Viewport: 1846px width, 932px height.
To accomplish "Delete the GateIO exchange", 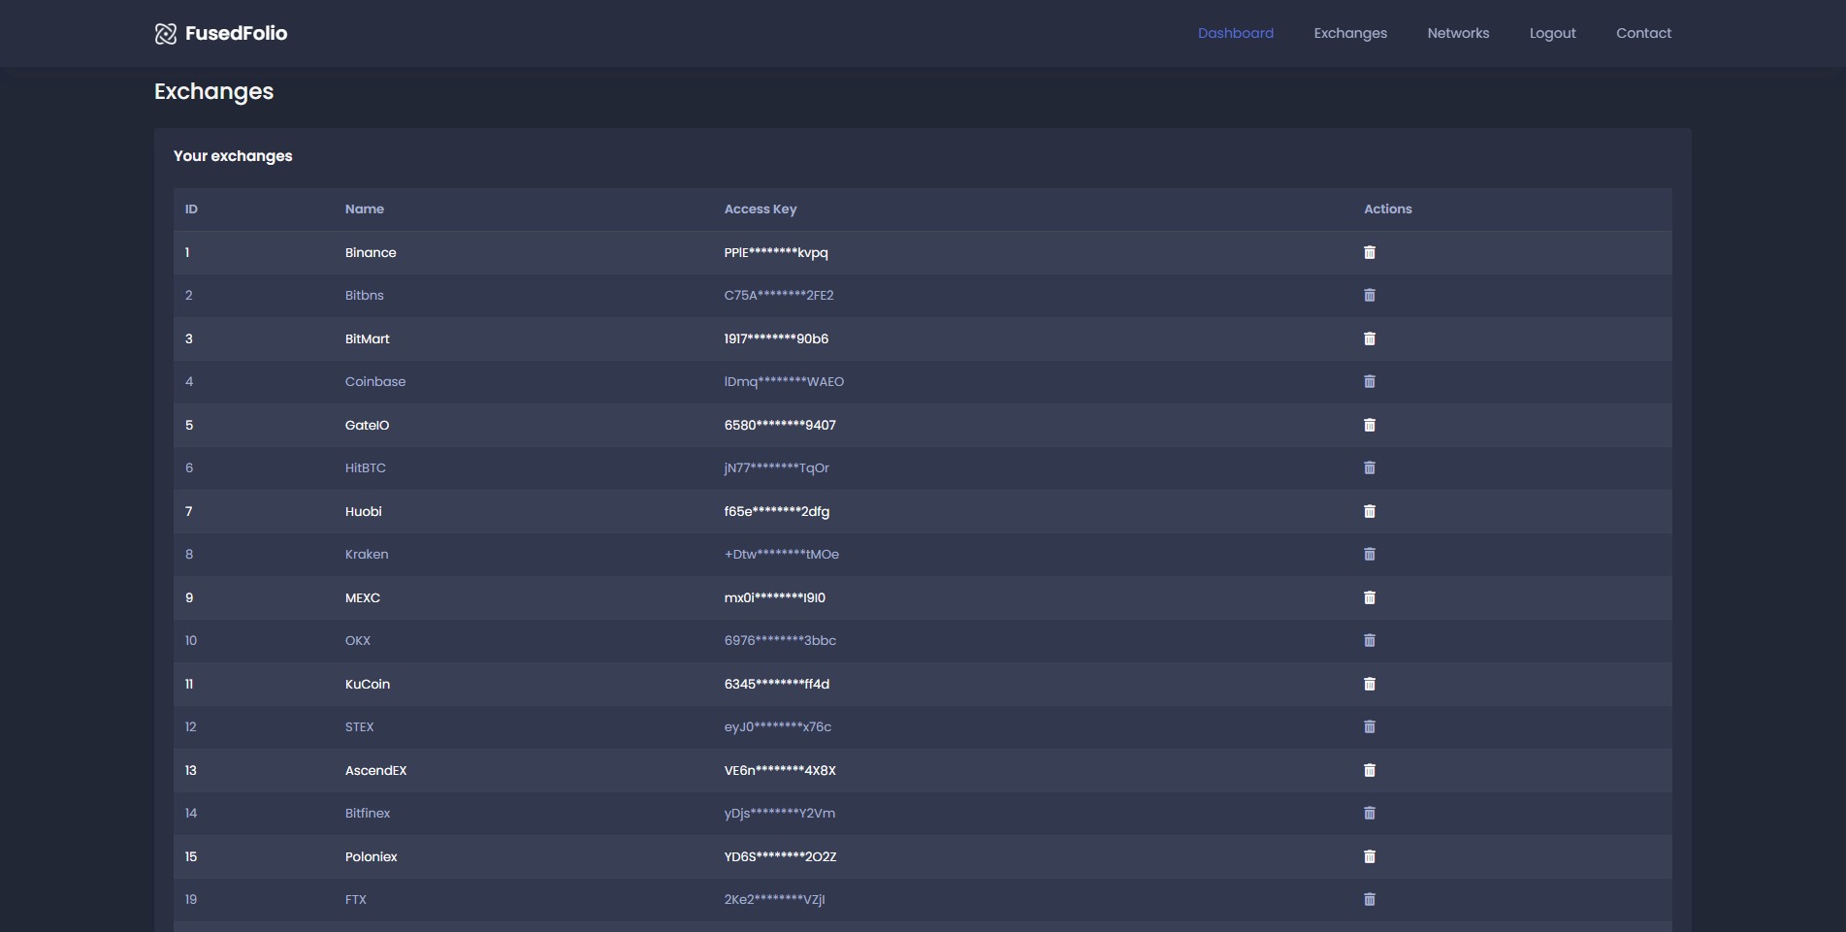I will tap(1370, 425).
